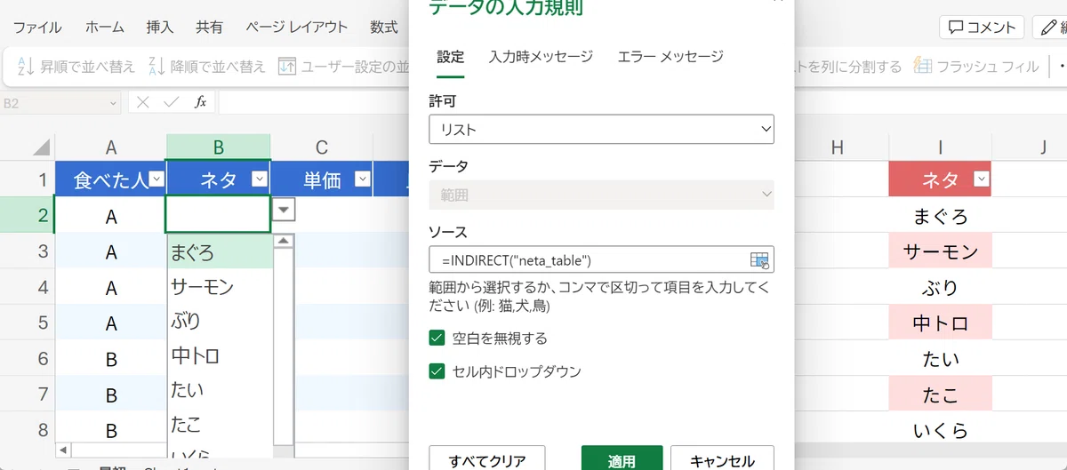The height and width of the screenshot is (470, 1067).
Task: Open the 食べた人 filter dropdown
Action: click(156, 179)
